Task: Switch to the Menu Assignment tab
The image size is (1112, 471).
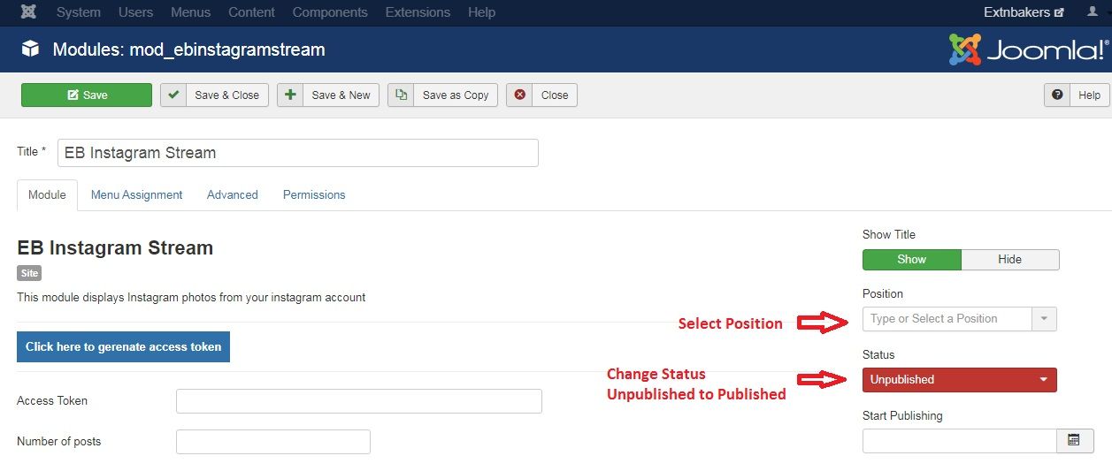Action: coord(136,194)
